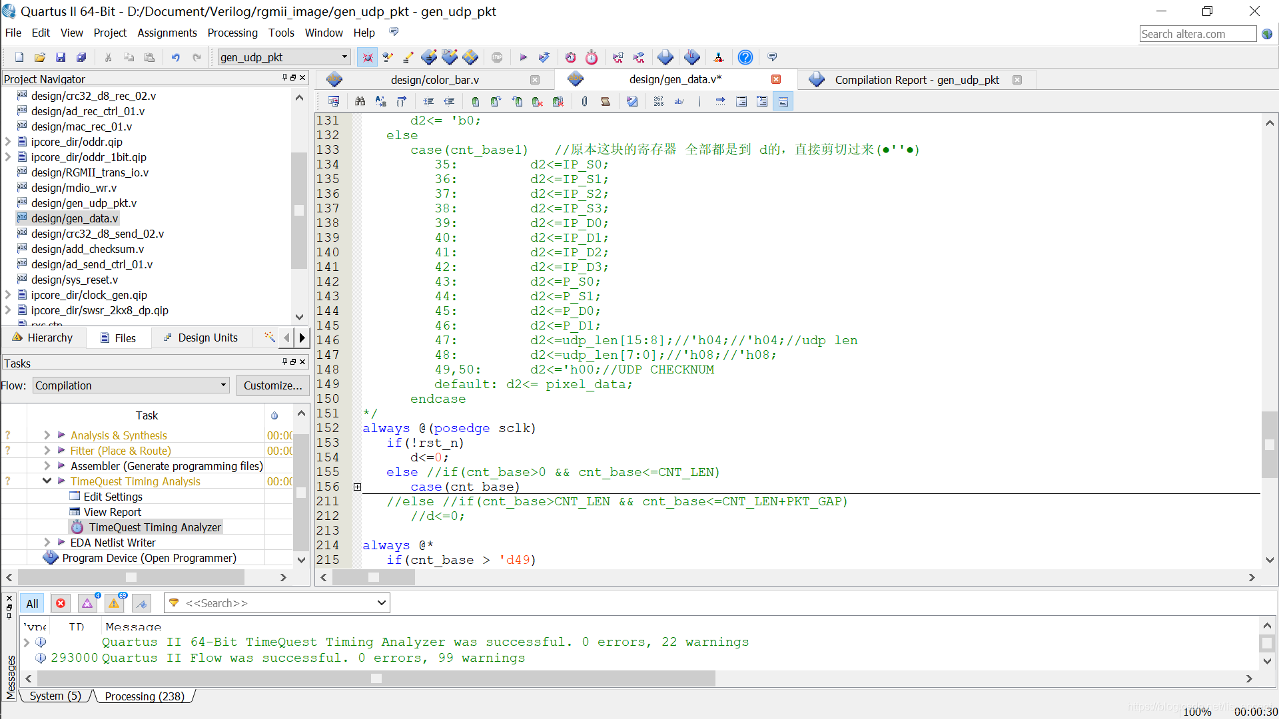Close the design/color_bar.v tab
This screenshot has height=719, width=1279.
[x=535, y=80]
